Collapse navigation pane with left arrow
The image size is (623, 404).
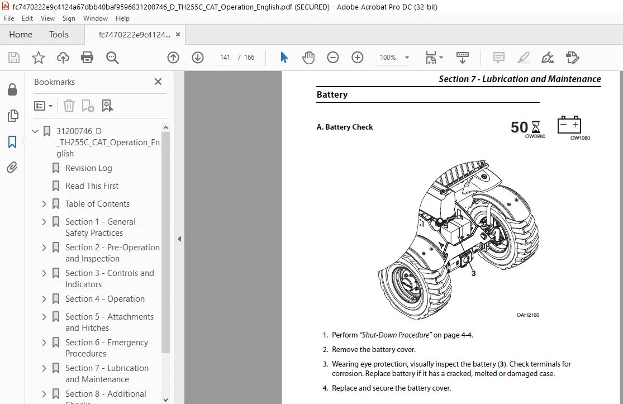179,239
